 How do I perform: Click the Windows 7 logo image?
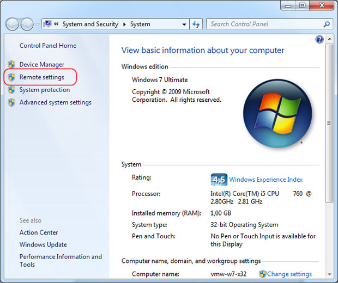[277, 113]
